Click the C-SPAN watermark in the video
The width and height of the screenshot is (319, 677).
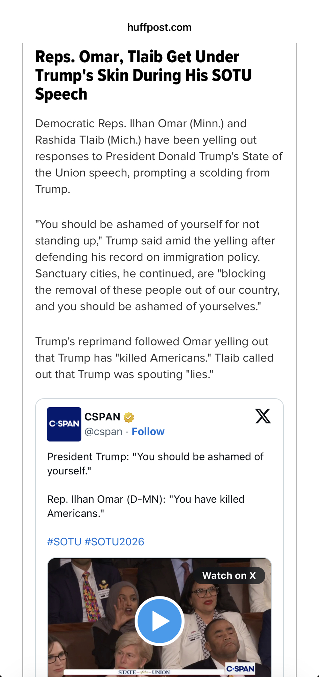coord(240,669)
